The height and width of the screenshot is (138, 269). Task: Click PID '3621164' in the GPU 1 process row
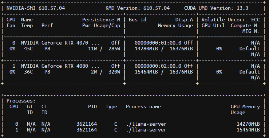coord(87,130)
